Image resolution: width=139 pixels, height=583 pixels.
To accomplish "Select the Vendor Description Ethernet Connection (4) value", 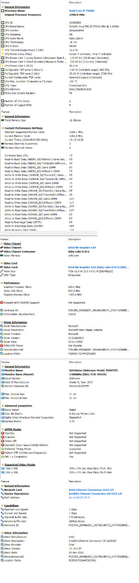I will [95, 494].
